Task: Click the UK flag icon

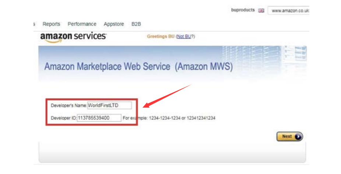Action: [x=261, y=11]
